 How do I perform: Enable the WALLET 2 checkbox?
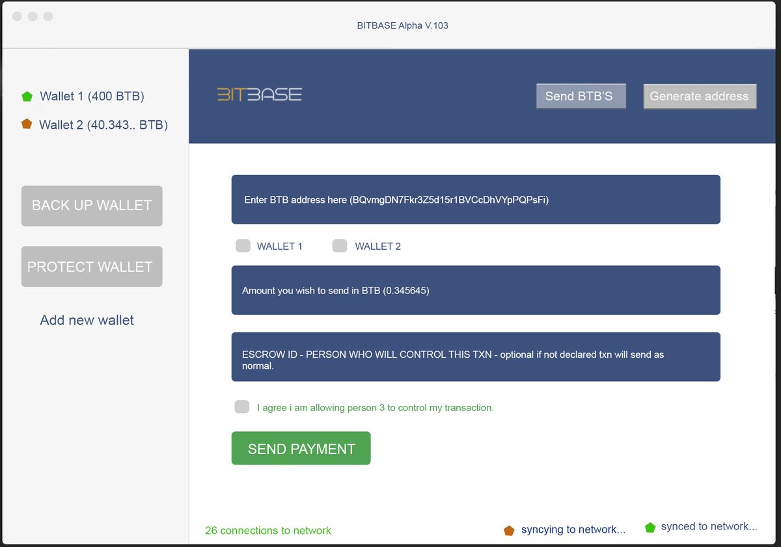[339, 246]
